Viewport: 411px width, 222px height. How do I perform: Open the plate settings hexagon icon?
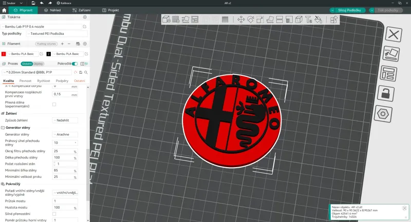[x=383, y=114]
